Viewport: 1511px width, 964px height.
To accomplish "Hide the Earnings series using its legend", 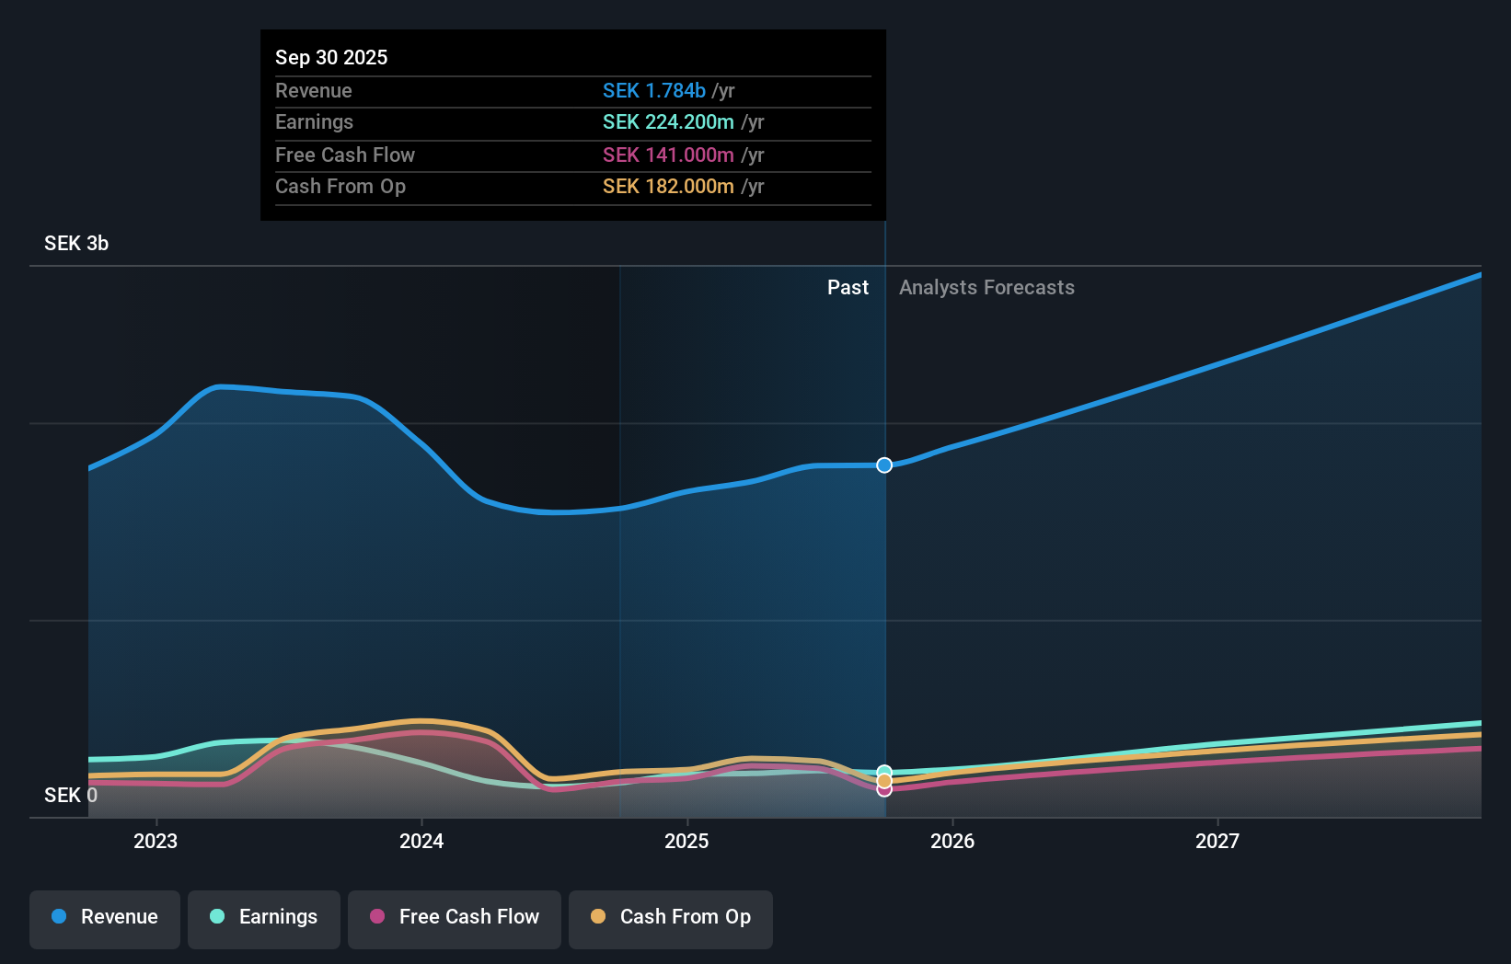I will (264, 918).
